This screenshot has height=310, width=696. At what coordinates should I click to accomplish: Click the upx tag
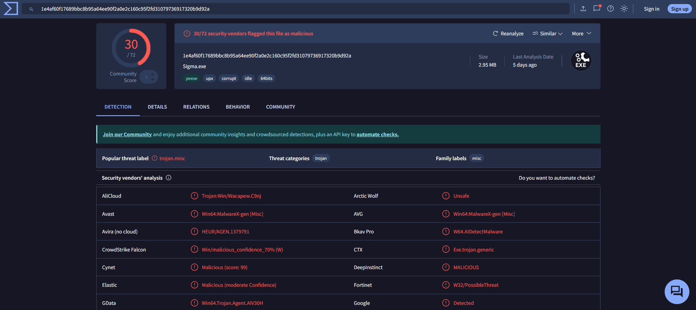(x=209, y=78)
